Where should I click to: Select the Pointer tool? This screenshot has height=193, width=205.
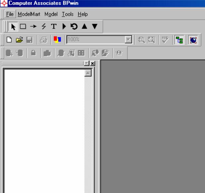[x=13, y=27]
